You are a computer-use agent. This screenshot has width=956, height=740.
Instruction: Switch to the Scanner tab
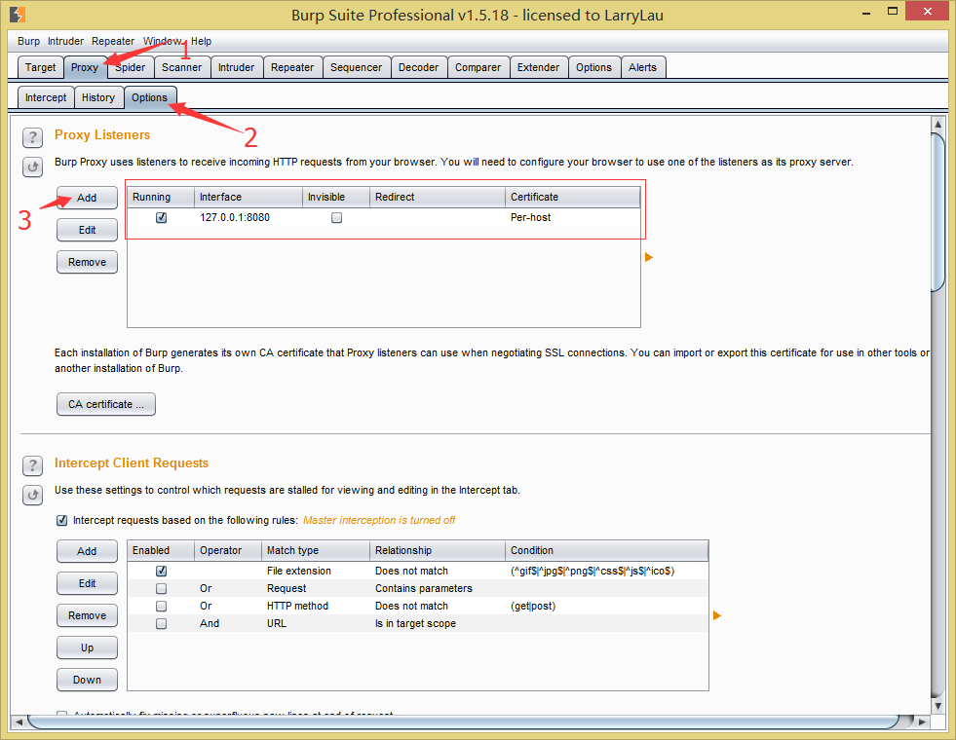[181, 67]
